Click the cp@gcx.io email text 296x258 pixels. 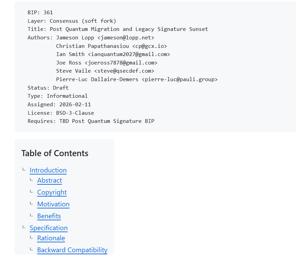pyautogui.click(x=150, y=46)
